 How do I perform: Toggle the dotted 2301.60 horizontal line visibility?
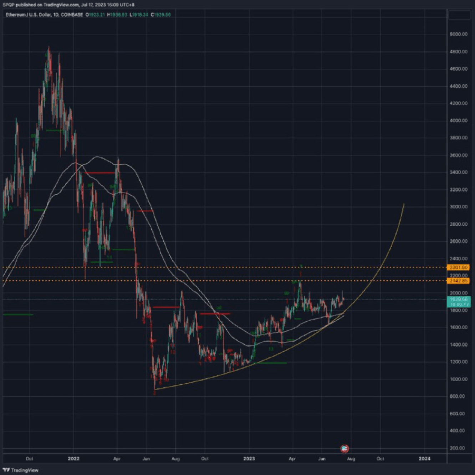(x=214, y=266)
